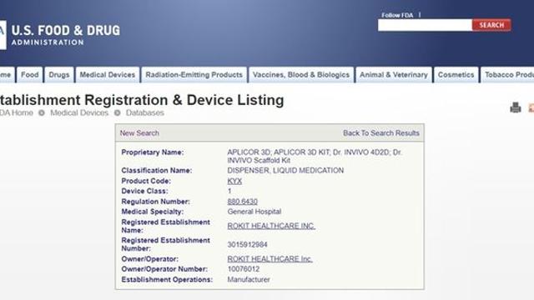Click the General Hospital specialty value
534x300 pixels.
pyautogui.click(x=254, y=212)
